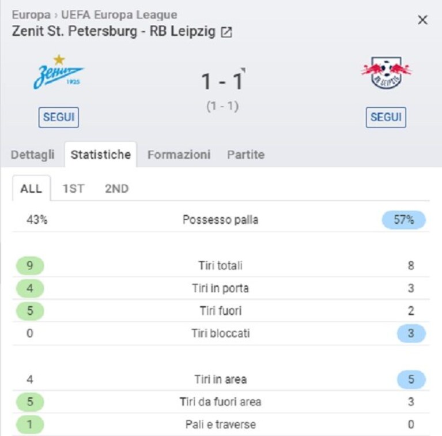Open match in new window icon

point(226,32)
